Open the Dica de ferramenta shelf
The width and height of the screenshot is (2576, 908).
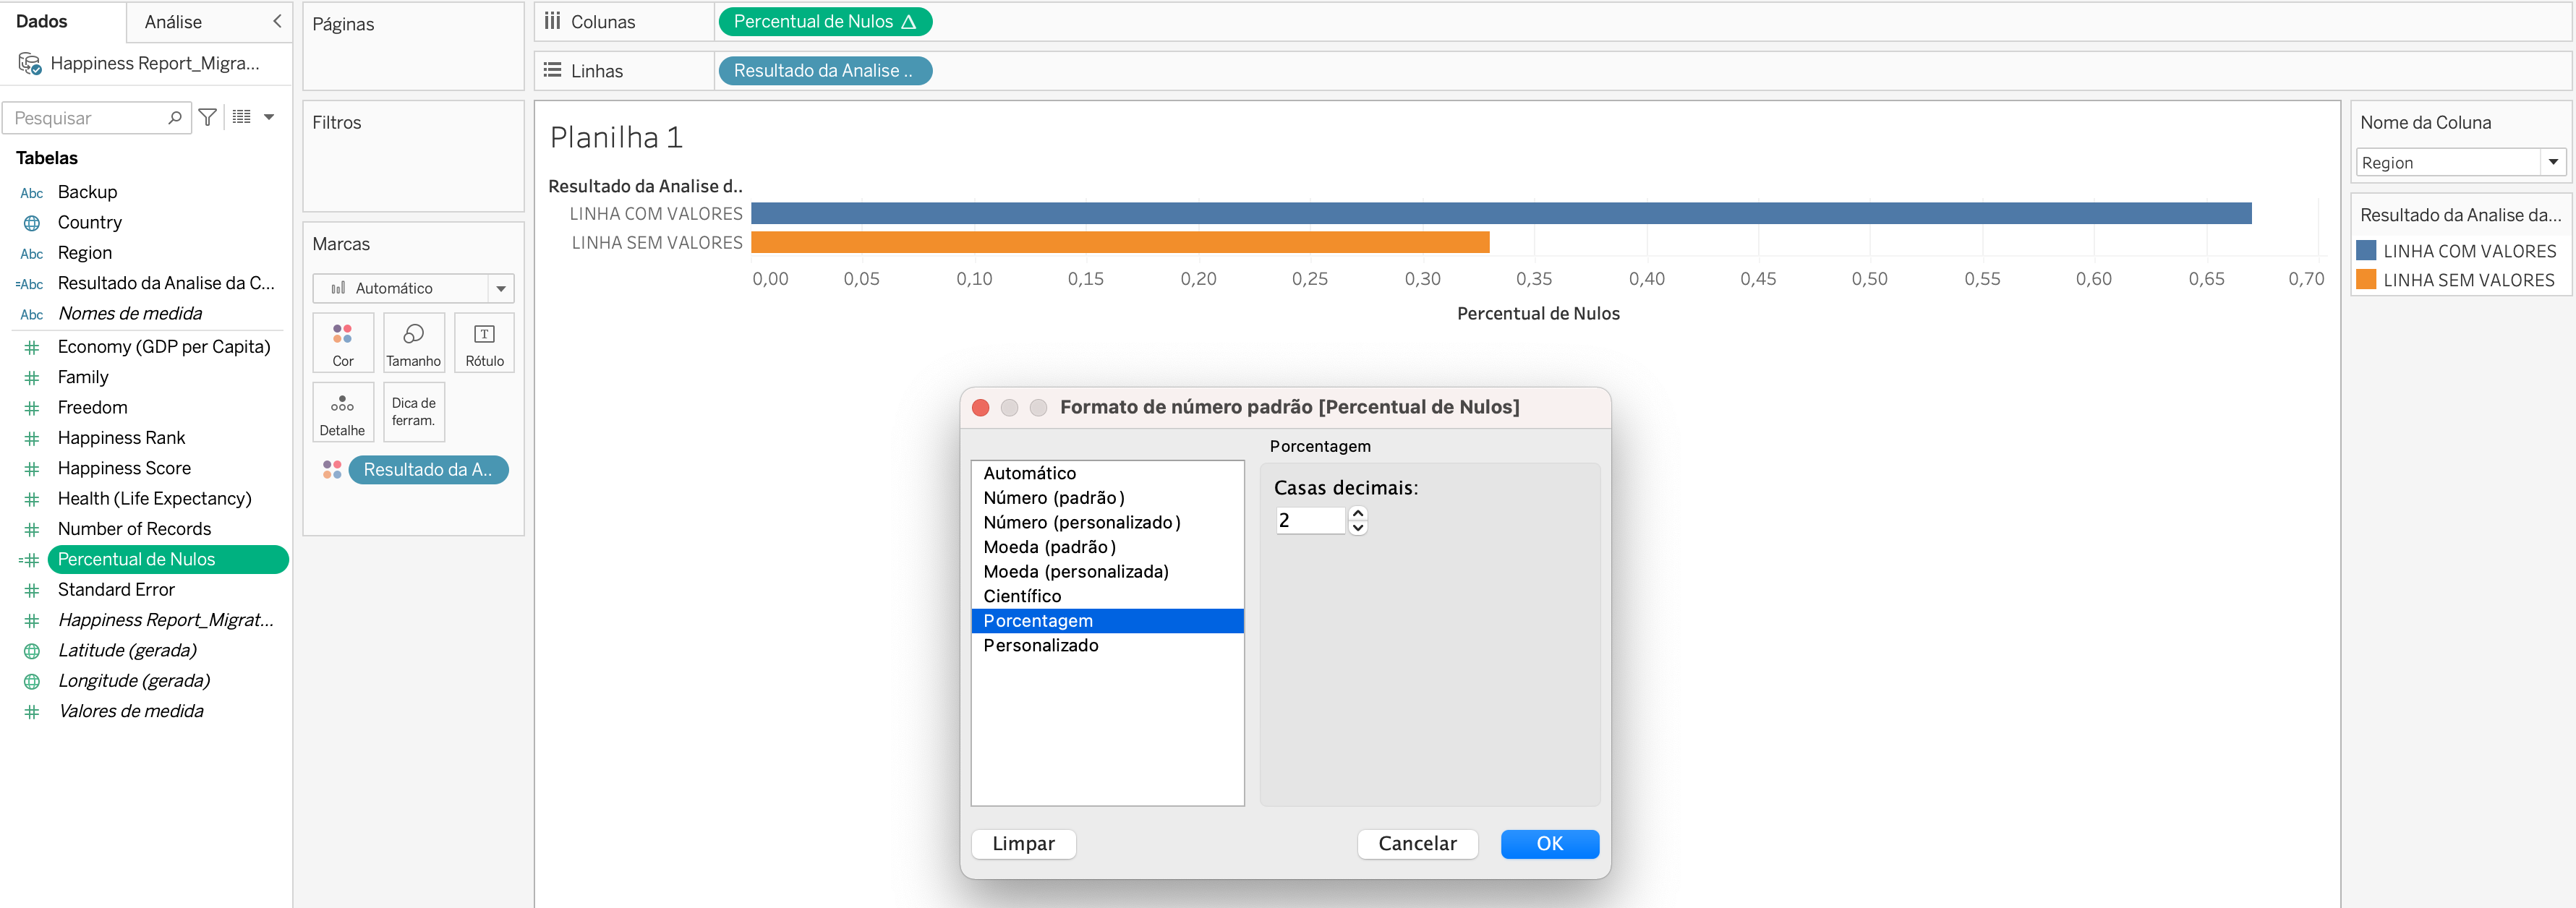coord(413,411)
